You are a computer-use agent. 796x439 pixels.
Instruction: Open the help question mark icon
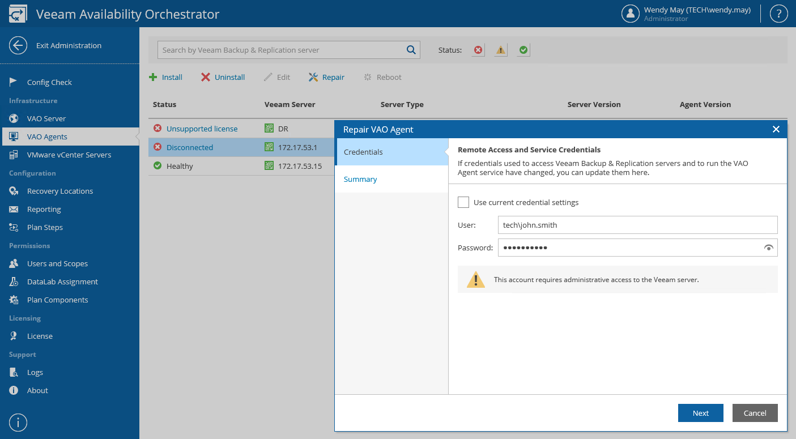(779, 14)
